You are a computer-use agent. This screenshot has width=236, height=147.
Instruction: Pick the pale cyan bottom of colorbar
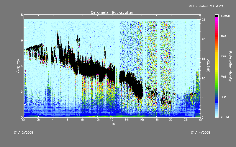tap(217, 116)
